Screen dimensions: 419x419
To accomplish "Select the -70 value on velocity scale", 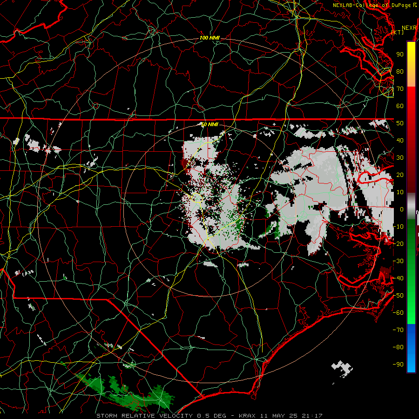I will point(398,330).
